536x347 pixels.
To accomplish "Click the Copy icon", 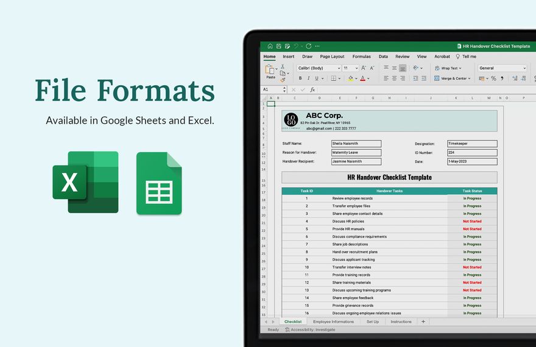I will [x=283, y=74].
